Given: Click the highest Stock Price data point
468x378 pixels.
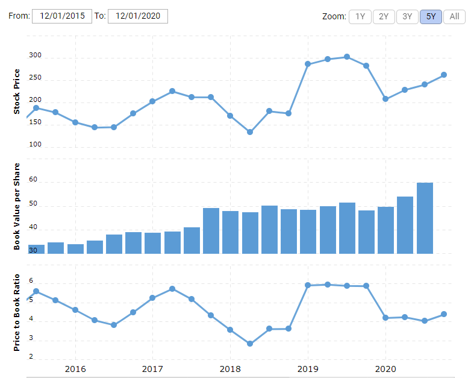Looking at the screenshot, I should [347, 57].
